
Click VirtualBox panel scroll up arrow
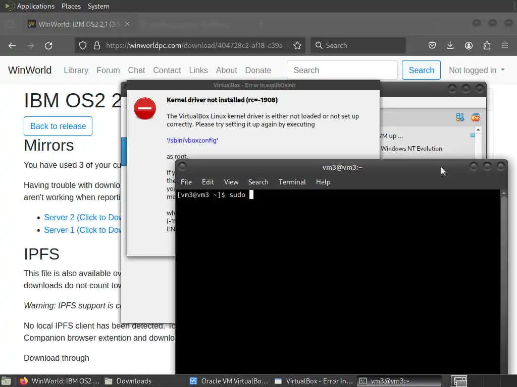[x=478, y=130]
